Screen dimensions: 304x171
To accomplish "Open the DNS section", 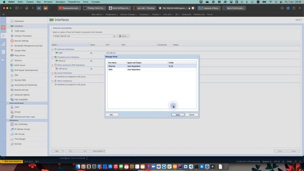I will [x=16, y=75].
